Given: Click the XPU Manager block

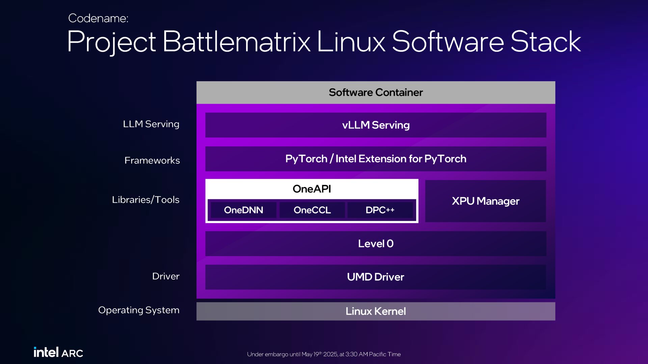Looking at the screenshot, I should (x=485, y=201).
